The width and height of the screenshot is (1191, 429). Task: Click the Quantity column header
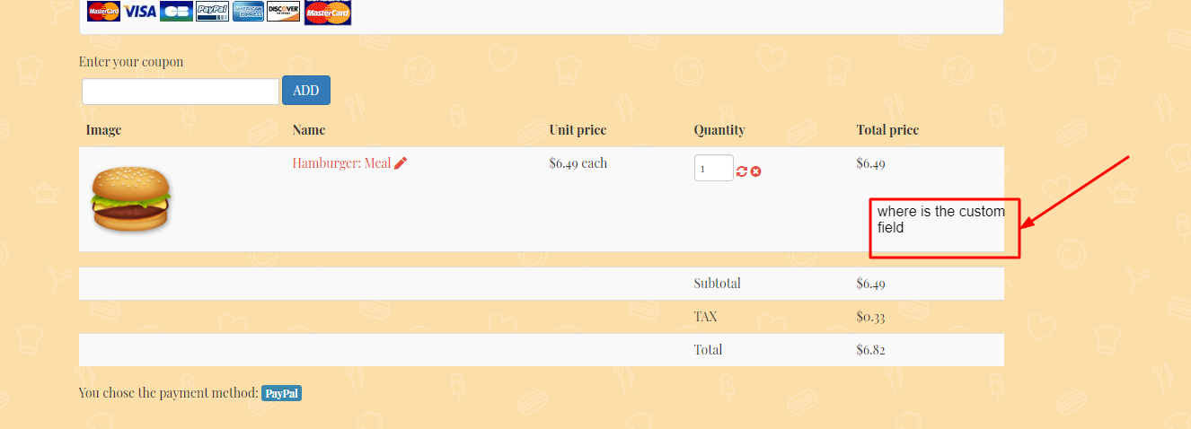719,130
